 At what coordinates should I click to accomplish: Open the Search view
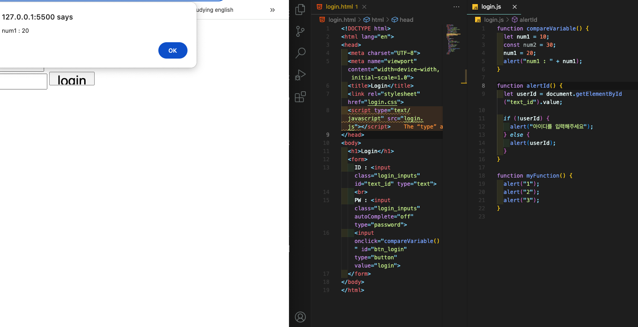tap(300, 53)
